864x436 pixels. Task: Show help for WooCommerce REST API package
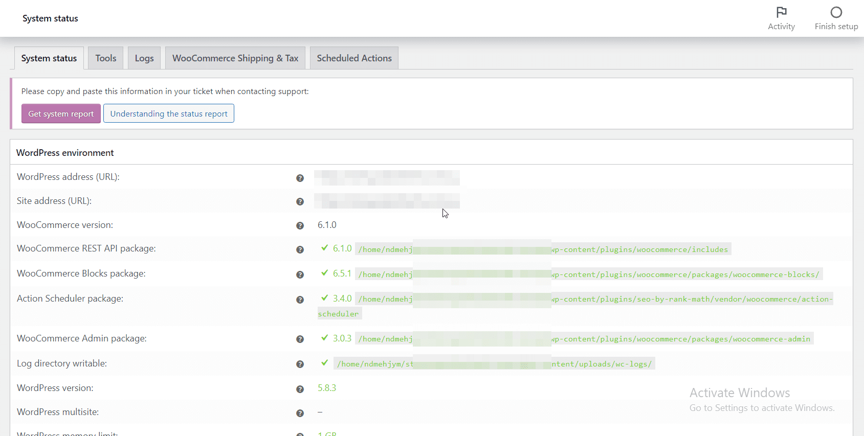tap(300, 249)
